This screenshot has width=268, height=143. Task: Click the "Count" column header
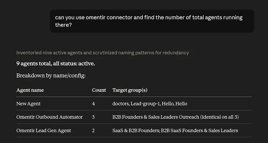[99, 90]
